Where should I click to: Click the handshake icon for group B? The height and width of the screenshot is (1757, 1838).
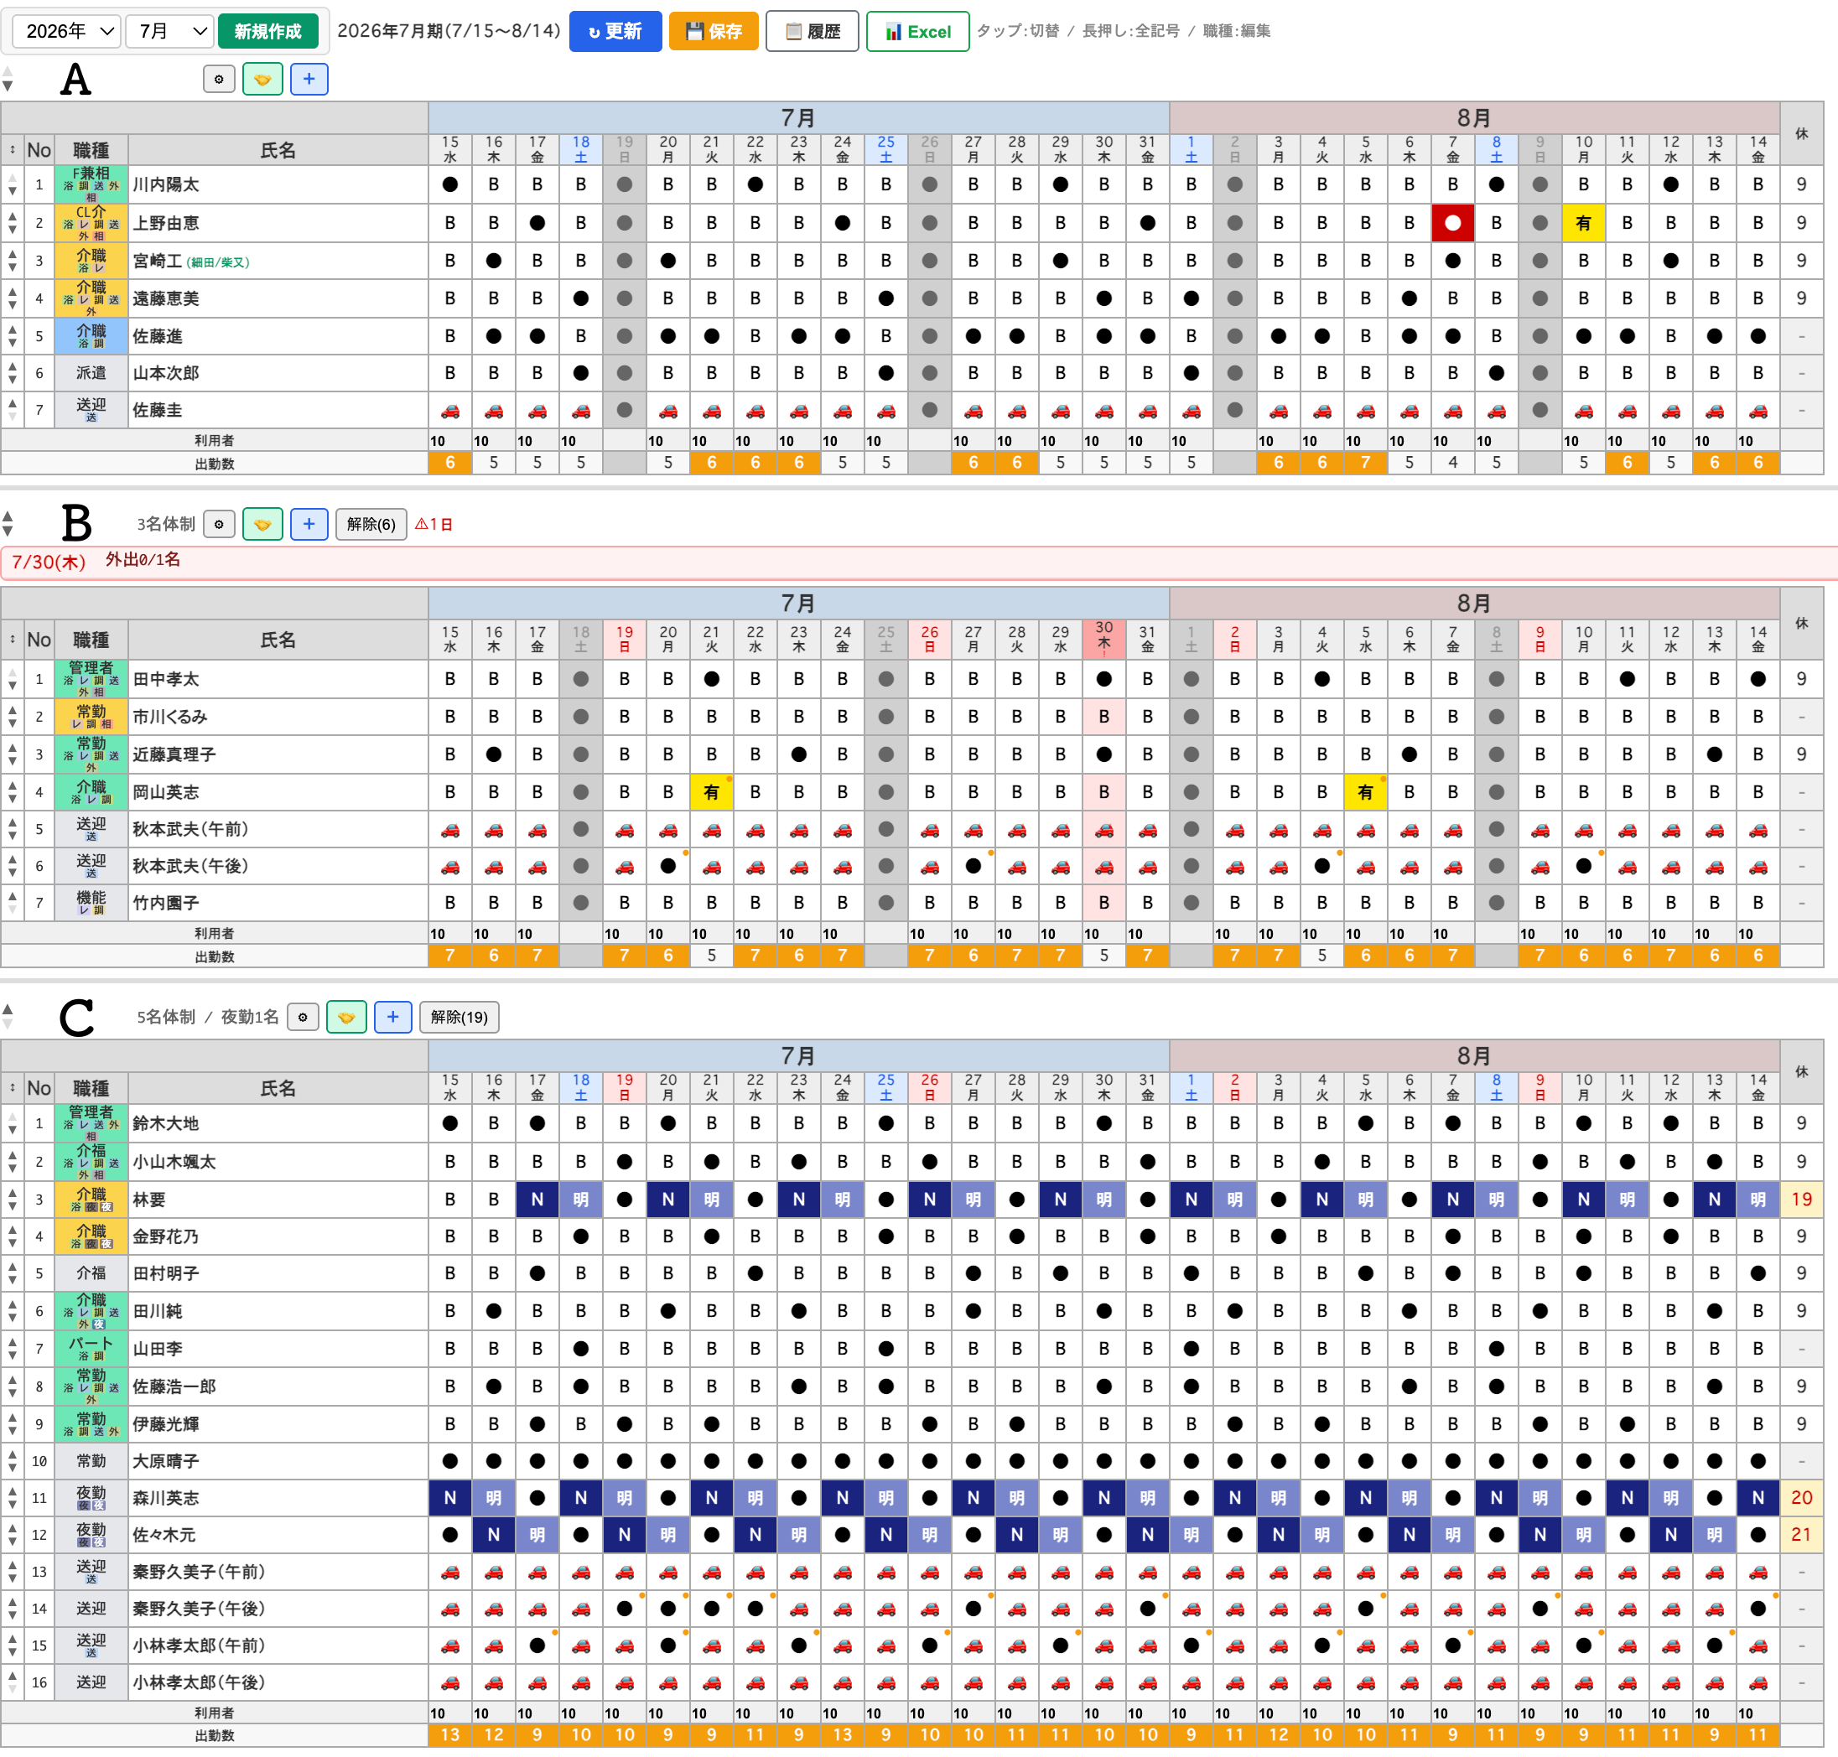262,525
